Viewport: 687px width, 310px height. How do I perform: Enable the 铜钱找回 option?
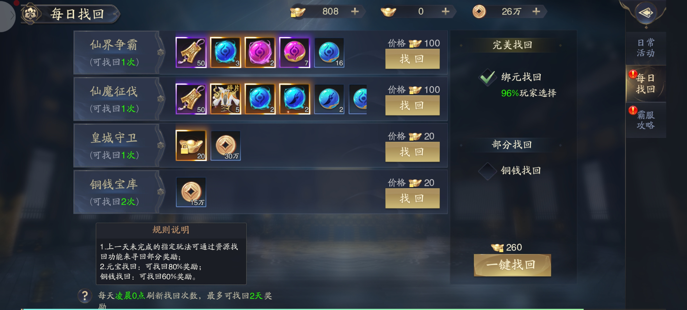tap(487, 171)
